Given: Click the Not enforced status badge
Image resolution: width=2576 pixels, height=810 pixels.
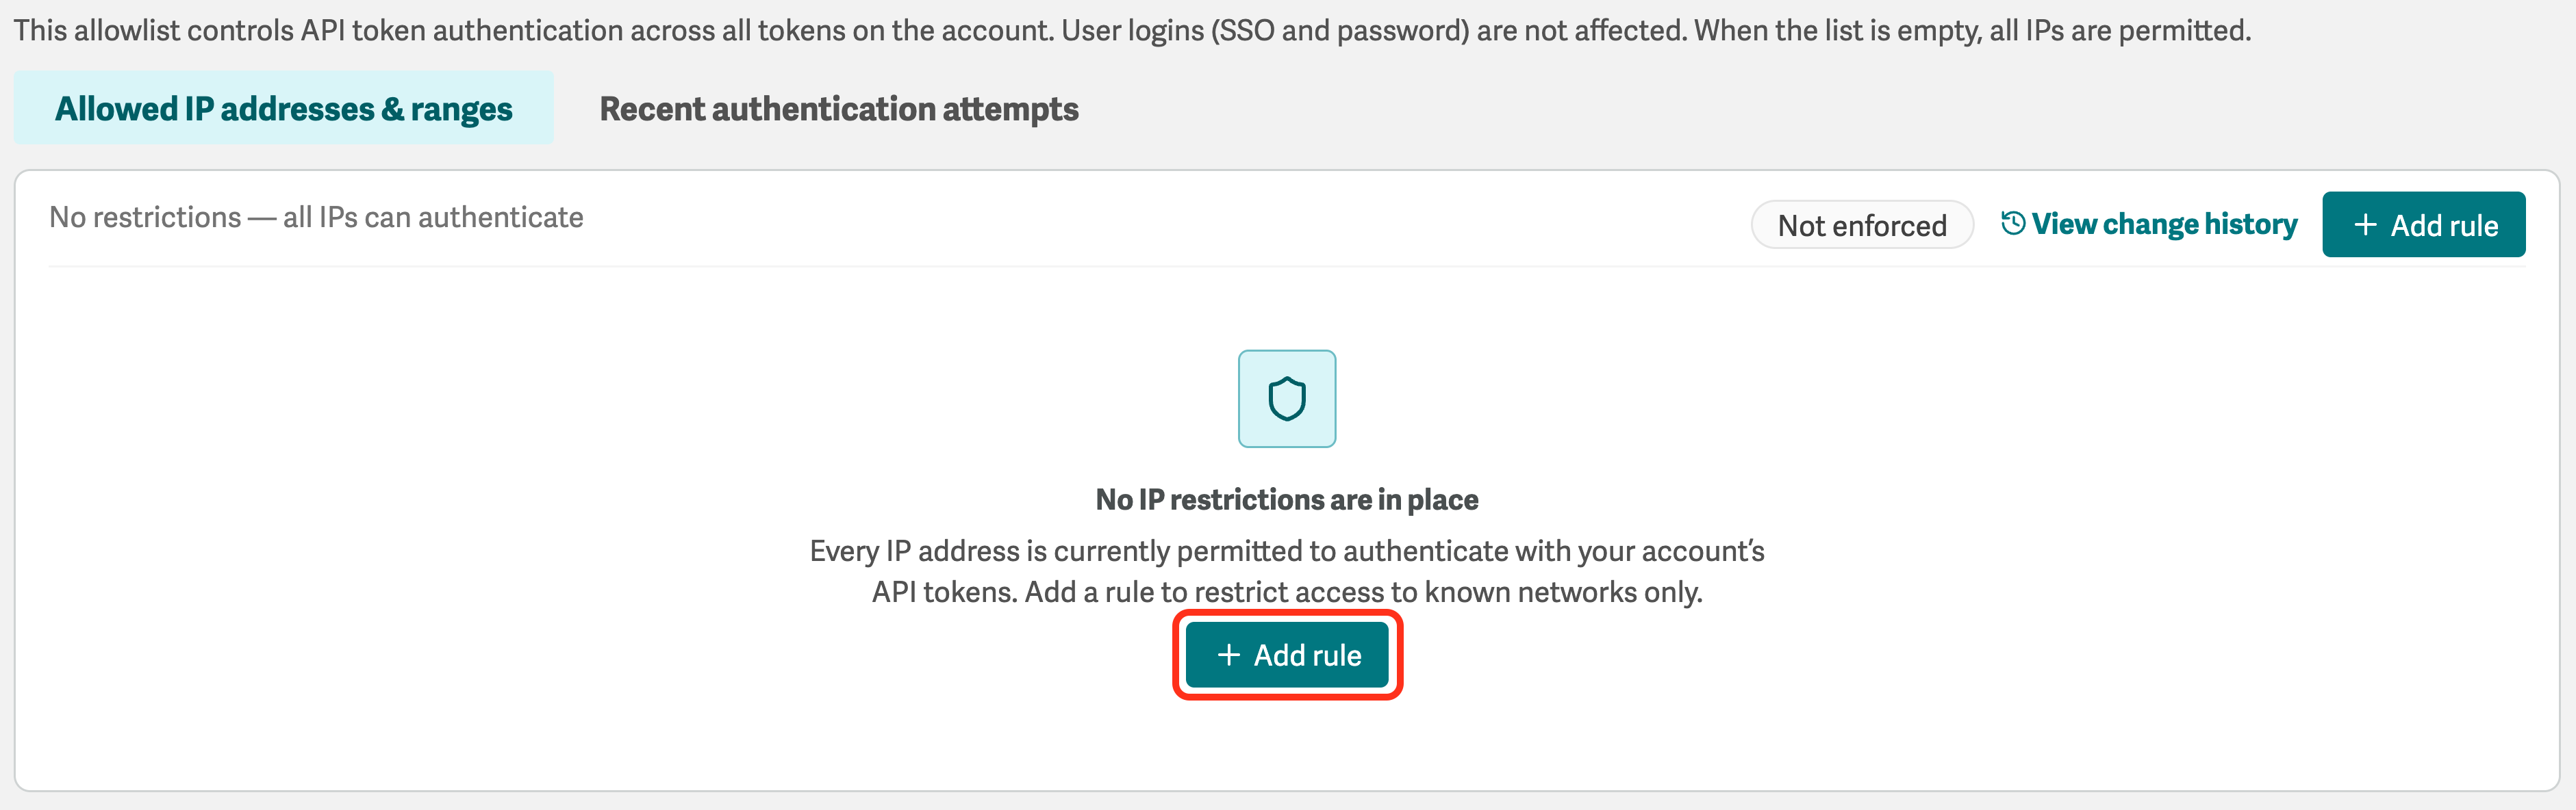Looking at the screenshot, I should (1862, 224).
